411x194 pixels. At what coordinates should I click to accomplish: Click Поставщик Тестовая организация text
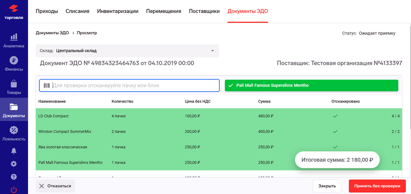point(339,63)
